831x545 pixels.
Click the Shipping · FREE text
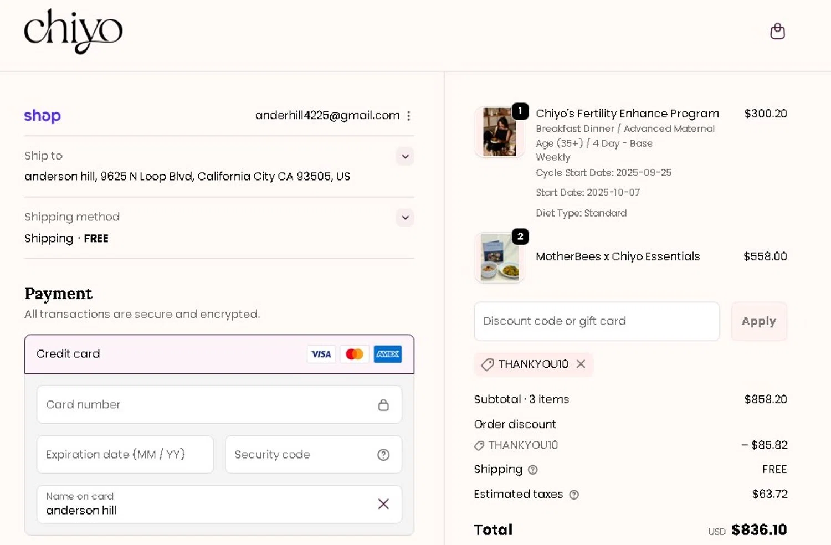[66, 239]
